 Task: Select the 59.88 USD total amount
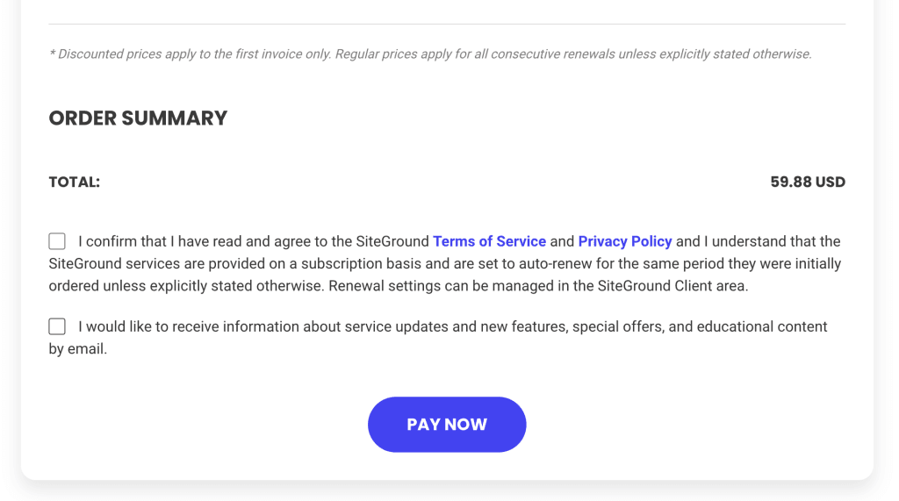tap(808, 183)
